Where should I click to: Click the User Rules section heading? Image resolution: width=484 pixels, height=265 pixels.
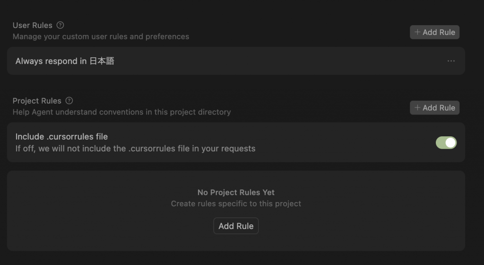pyautogui.click(x=33, y=26)
